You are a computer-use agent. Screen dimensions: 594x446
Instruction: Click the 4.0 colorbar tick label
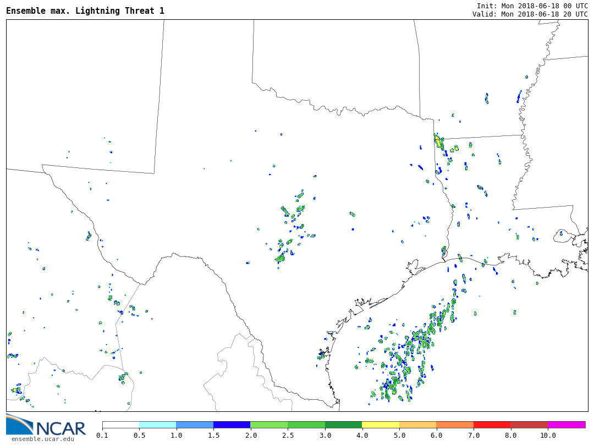362,436
